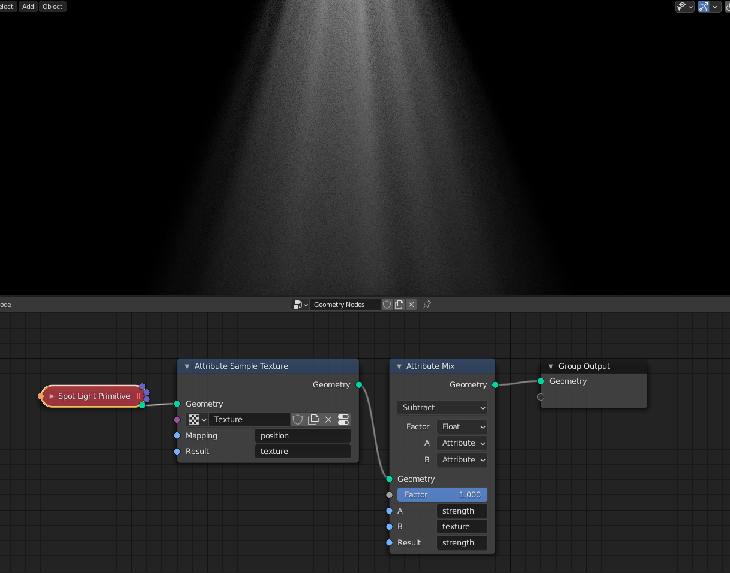The height and width of the screenshot is (573, 730).
Task: Edit Attribute Mix Result field strength
Action: 462,542
